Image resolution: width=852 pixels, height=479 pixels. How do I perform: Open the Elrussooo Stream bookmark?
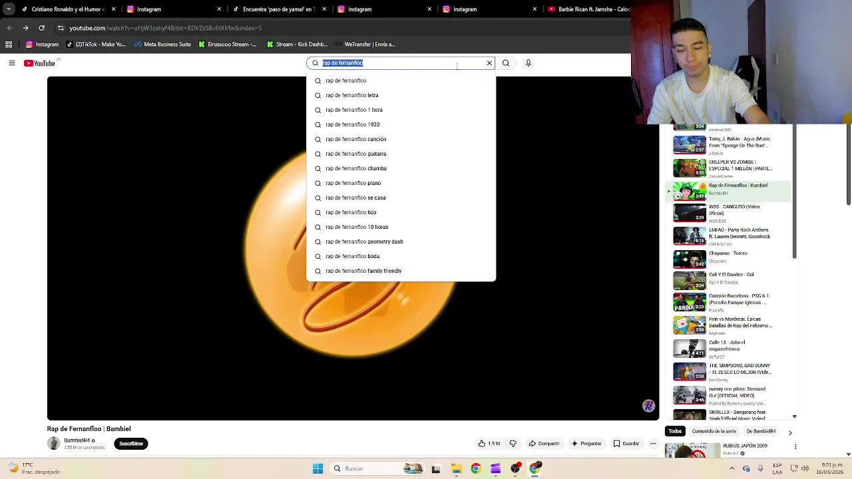tap(228, 45)
